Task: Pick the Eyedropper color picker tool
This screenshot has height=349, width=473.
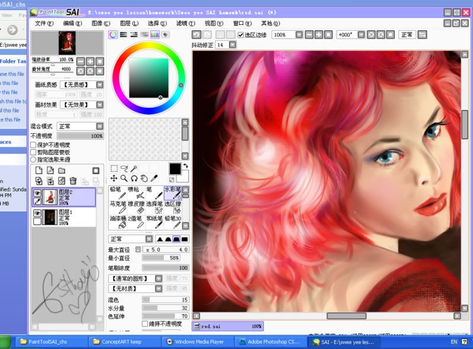Action: (x=155, y=178)
